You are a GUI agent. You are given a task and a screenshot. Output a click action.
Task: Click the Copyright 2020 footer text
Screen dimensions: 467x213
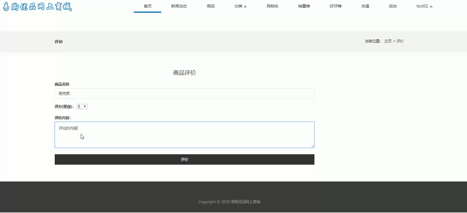(229, 202)
